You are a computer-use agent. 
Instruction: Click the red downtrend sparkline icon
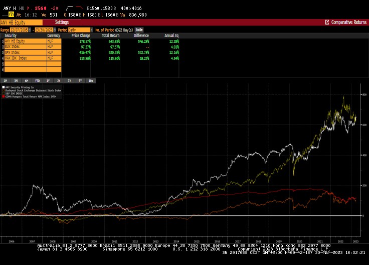pyautogui.click(x=79, y=8)
